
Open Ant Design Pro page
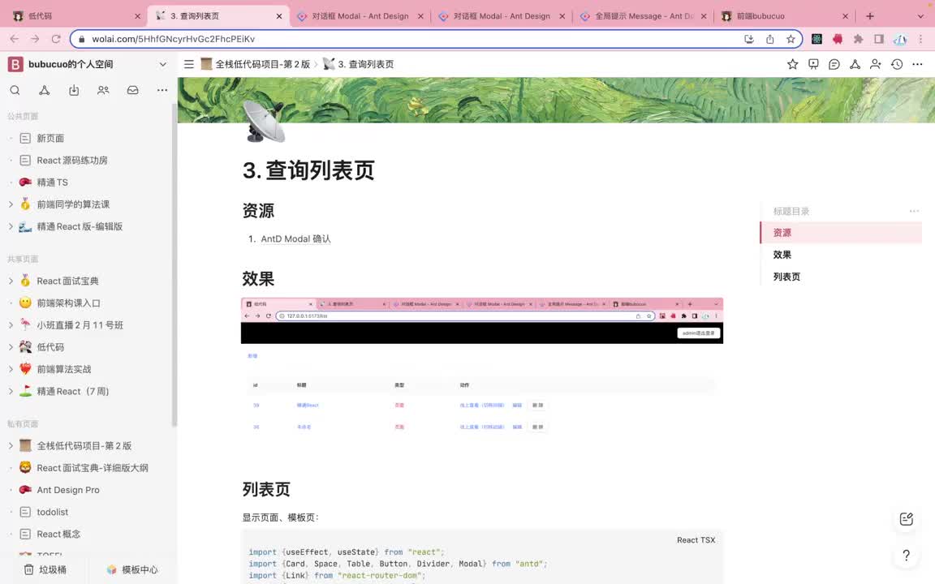[68, 490]
